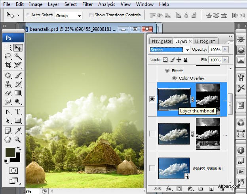Click the Add layer style fx icon
This screenshot has width=247, height=194.
(x=168, y=189)
